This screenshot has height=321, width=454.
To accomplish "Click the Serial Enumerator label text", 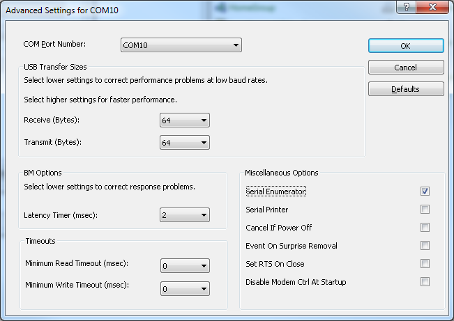I will pyautogui.click(x=276, y=191).
